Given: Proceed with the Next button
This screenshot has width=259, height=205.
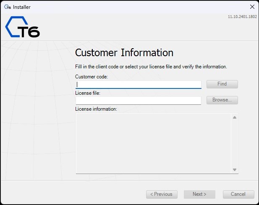Looking at the screenshot, I should [x=199, y=194].
